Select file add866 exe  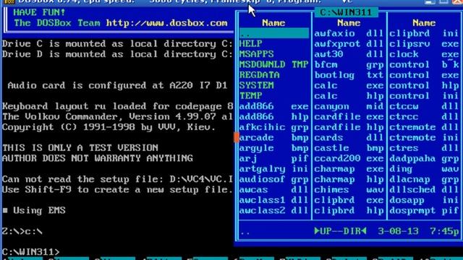tap(274, 106)
